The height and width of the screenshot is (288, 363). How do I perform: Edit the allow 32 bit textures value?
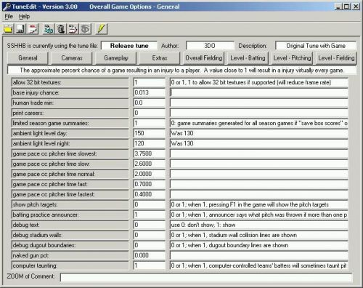[149, 82]
